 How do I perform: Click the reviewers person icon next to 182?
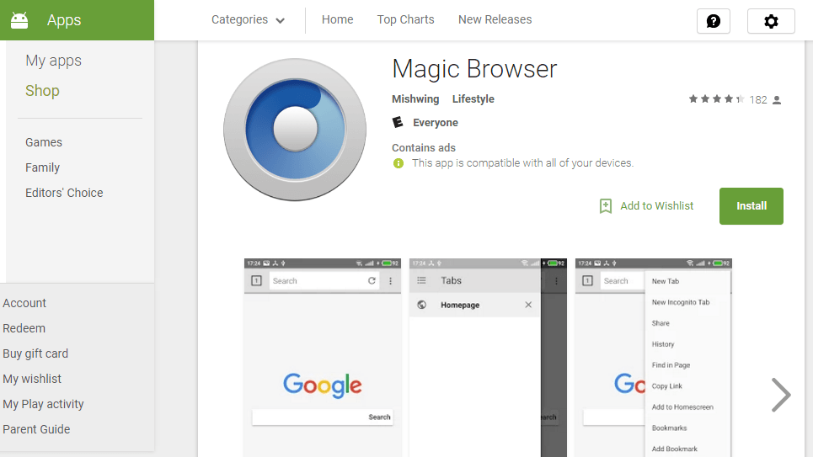pos(777,100)
